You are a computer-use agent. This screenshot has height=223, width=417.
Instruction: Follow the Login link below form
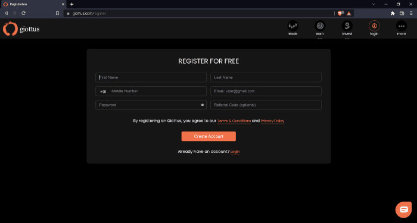(x=235, y=152)
